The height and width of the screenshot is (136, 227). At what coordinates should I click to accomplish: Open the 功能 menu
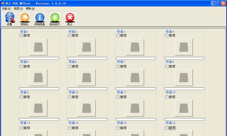(x=6, y=9)
